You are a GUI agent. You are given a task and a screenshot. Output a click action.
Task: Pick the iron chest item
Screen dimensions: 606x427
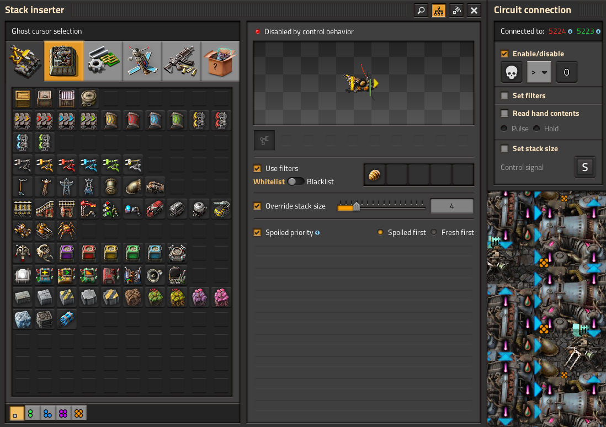click(x=45, y=99)
